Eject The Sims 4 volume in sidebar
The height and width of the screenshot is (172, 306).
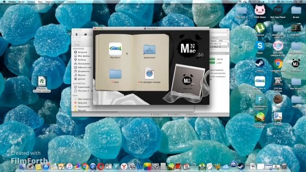pyautogui.click(x=92, y=91)
